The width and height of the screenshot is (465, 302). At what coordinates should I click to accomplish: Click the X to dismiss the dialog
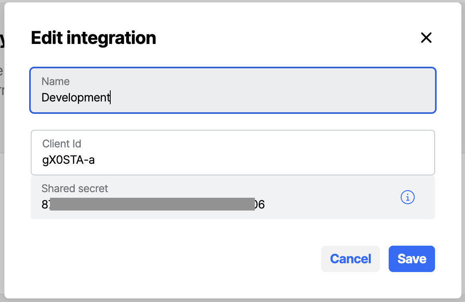click(x=426, y=38)
